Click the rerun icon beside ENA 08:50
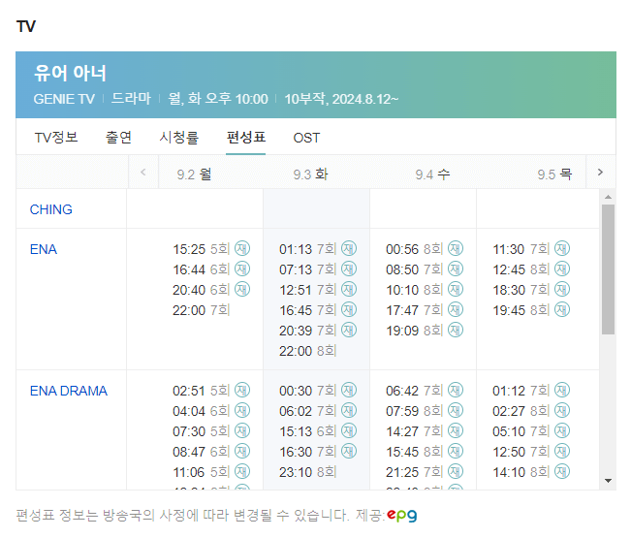Screen dimensions: 631x538 [x=456, y=269]
